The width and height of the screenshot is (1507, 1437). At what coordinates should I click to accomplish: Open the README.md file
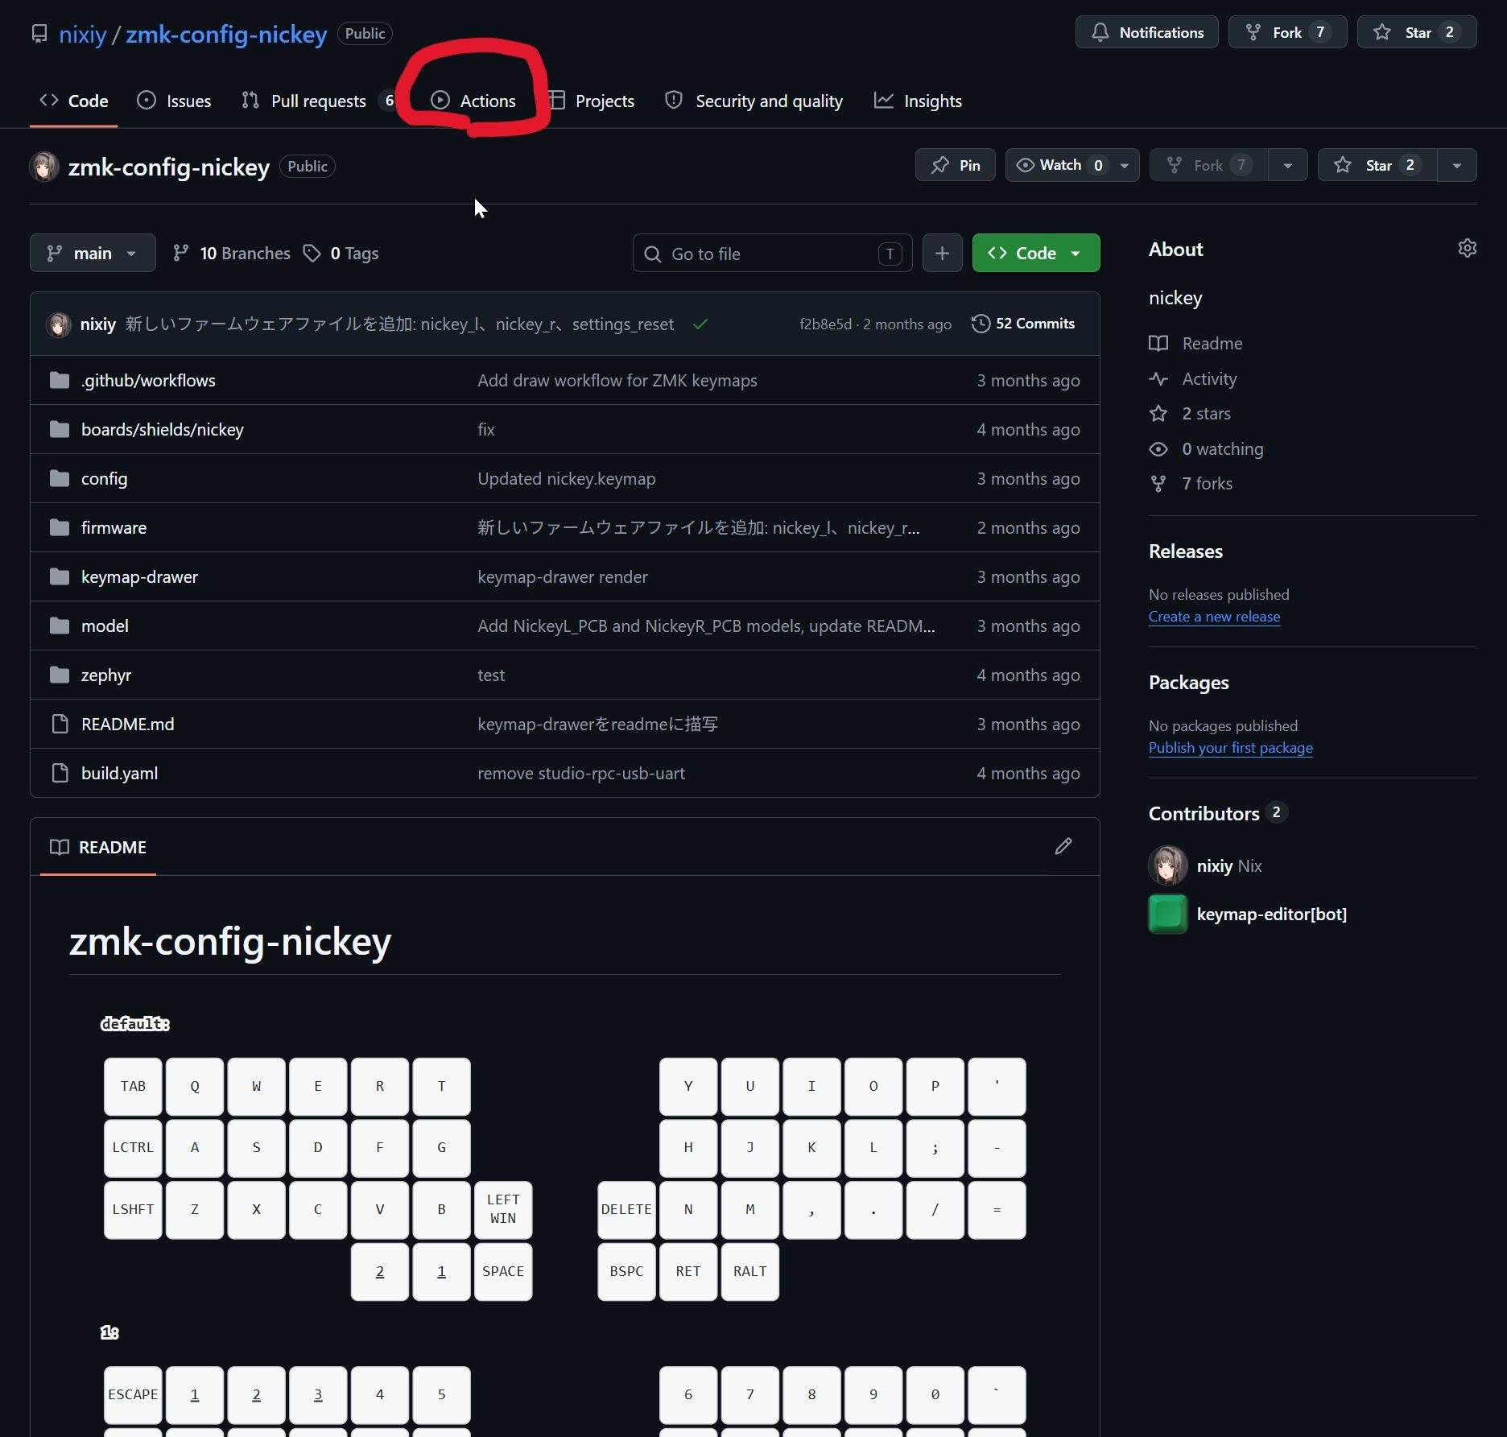click(127, 724)
